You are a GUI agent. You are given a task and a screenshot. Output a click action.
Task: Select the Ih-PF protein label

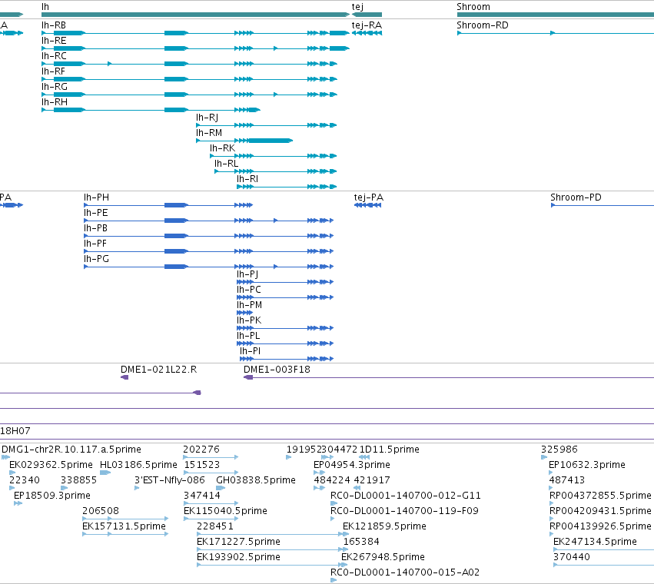[x=95, y=244]
